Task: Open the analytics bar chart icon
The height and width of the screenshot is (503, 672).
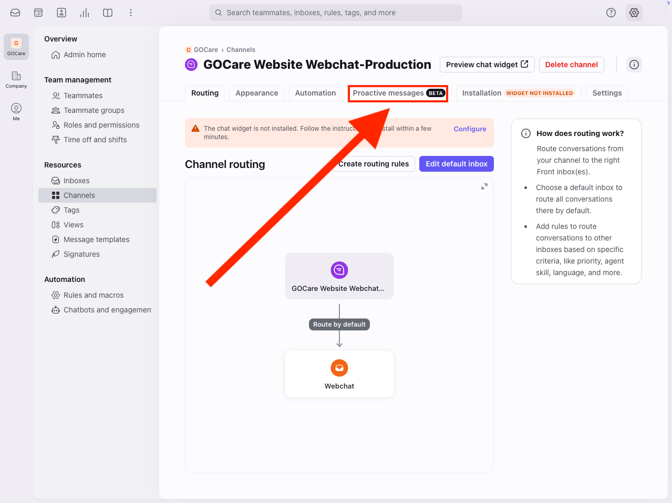Action: [85, 13]
